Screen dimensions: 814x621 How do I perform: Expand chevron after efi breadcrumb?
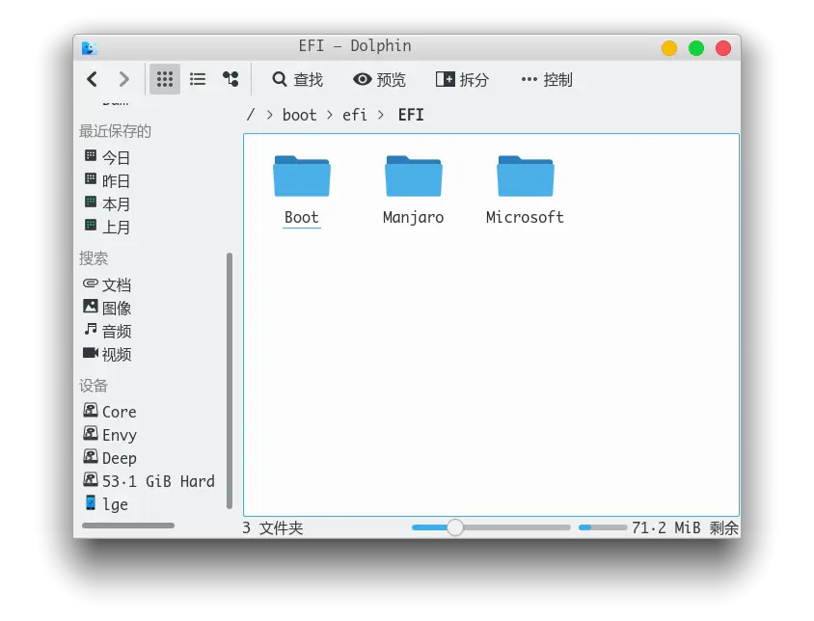click(381, 116)
